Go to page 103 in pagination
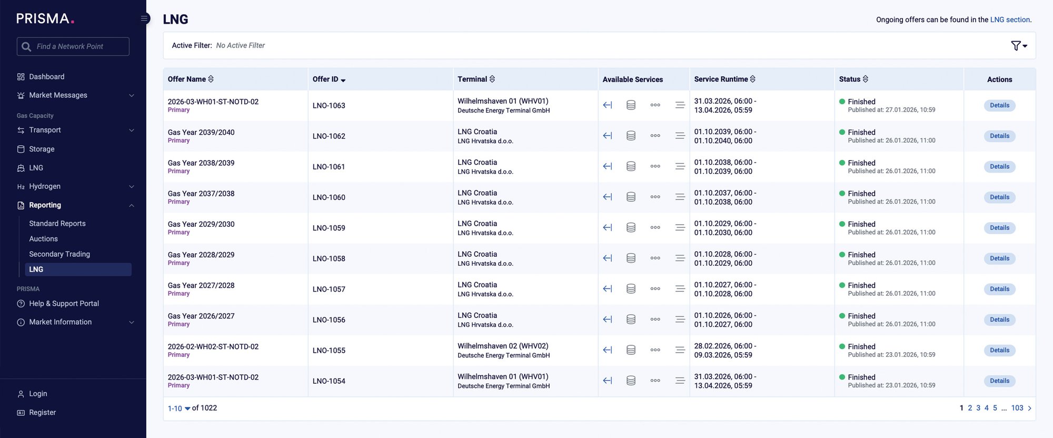Screen dimensions: 1053x438 coord(1017,408)
